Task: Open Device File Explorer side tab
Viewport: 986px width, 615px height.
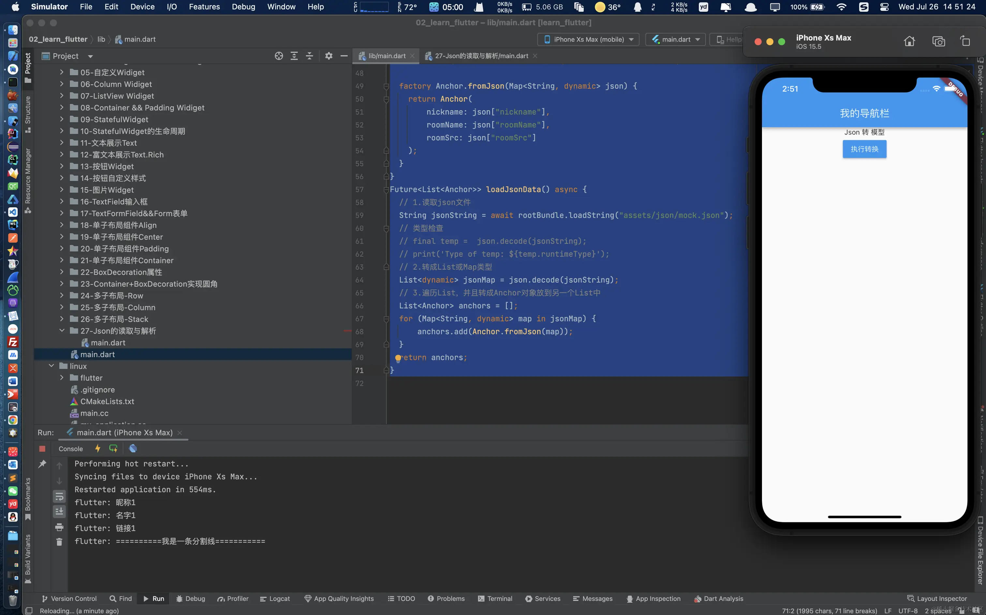Action: tap(980, 551)
